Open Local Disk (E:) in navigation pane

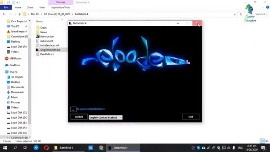coord(17,123)
